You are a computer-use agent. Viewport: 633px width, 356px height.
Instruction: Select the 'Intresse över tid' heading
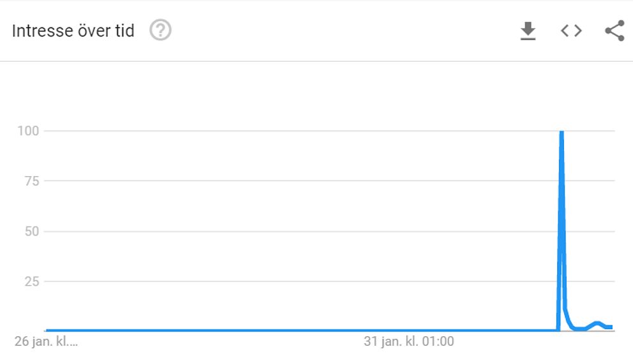[73, 31]
